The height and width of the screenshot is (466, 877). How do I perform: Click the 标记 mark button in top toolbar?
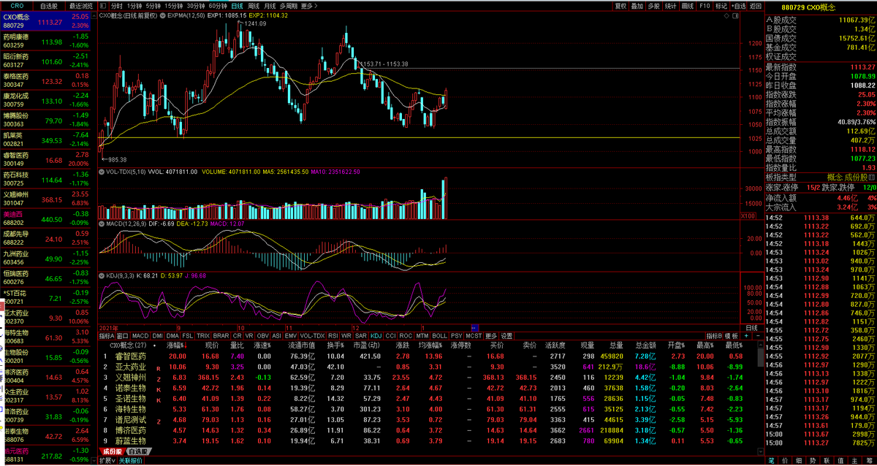(721, 5)
